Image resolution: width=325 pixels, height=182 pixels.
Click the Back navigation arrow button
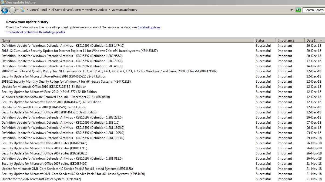[5, 10]
